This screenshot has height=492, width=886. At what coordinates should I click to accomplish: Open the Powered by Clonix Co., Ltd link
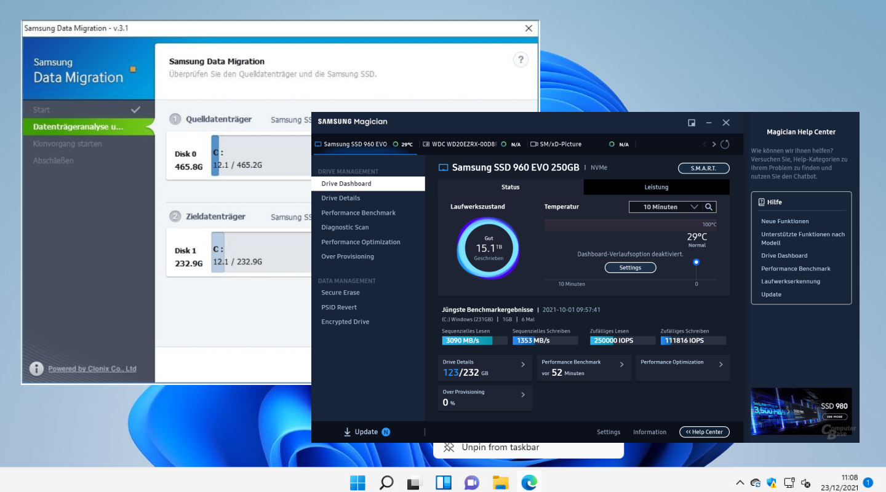pos(92,369)
